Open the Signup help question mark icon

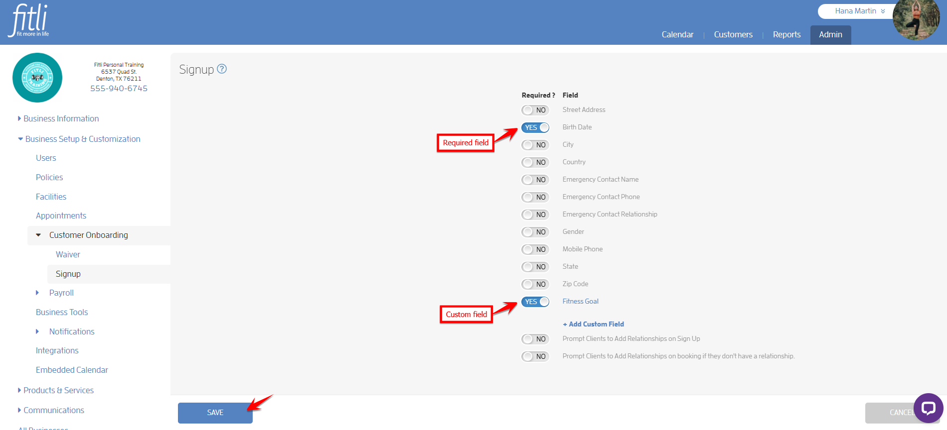pos(222,69)
